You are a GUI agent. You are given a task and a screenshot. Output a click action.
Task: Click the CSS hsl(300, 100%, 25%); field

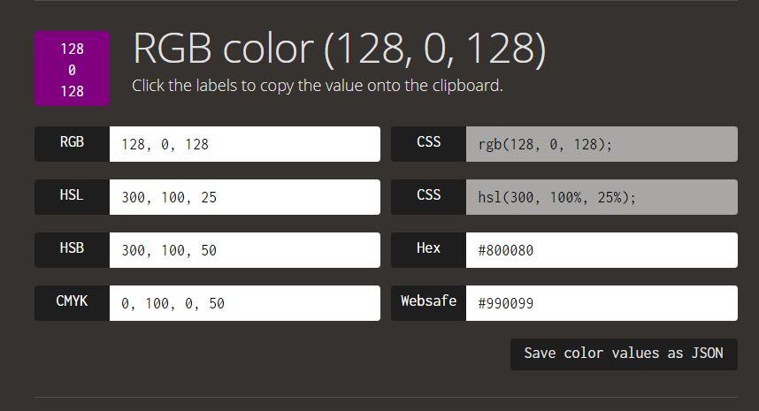(x=602, y=197)
